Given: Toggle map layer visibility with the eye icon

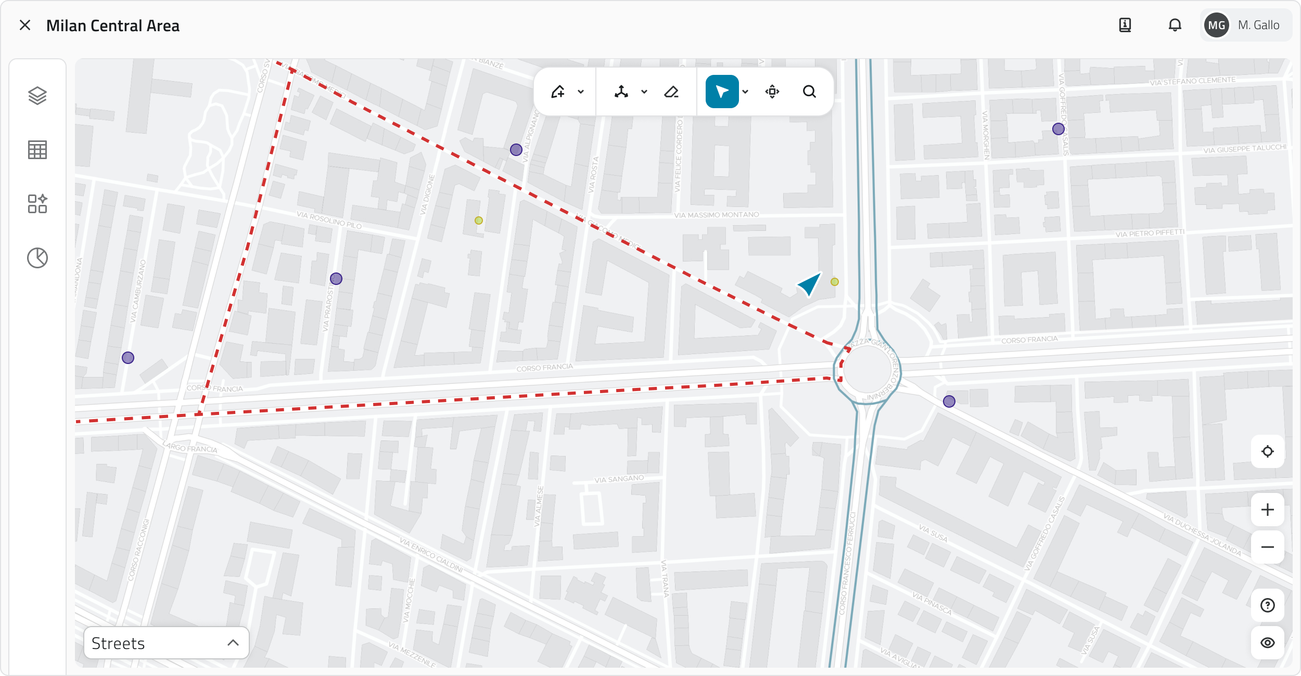Looking at the screenshot, I should (1268, 643).
